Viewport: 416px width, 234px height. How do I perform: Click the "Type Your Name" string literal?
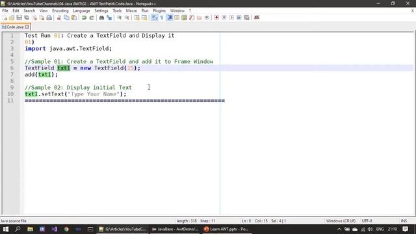(94, 94)
